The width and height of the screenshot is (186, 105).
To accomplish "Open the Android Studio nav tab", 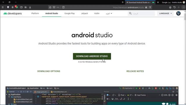I will click(x=52, y=13).
